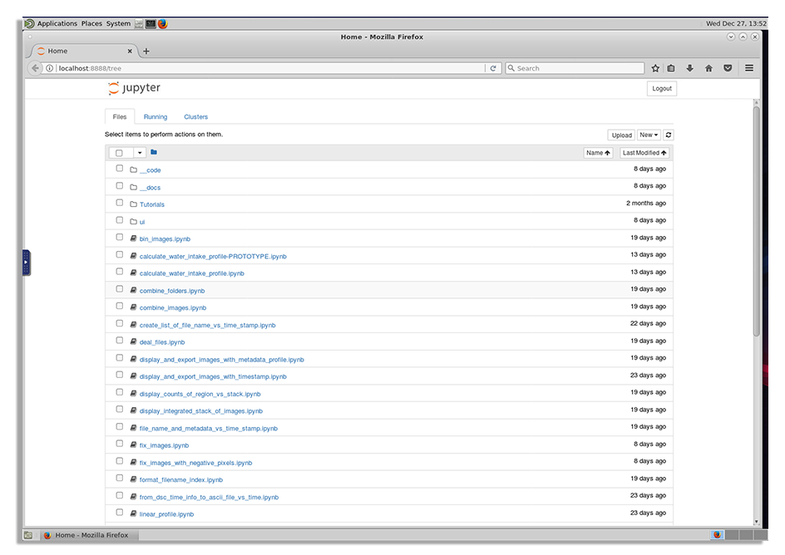
Task: Click the blue root folder breadcrumb icon
Action: (x=154, y=153)
